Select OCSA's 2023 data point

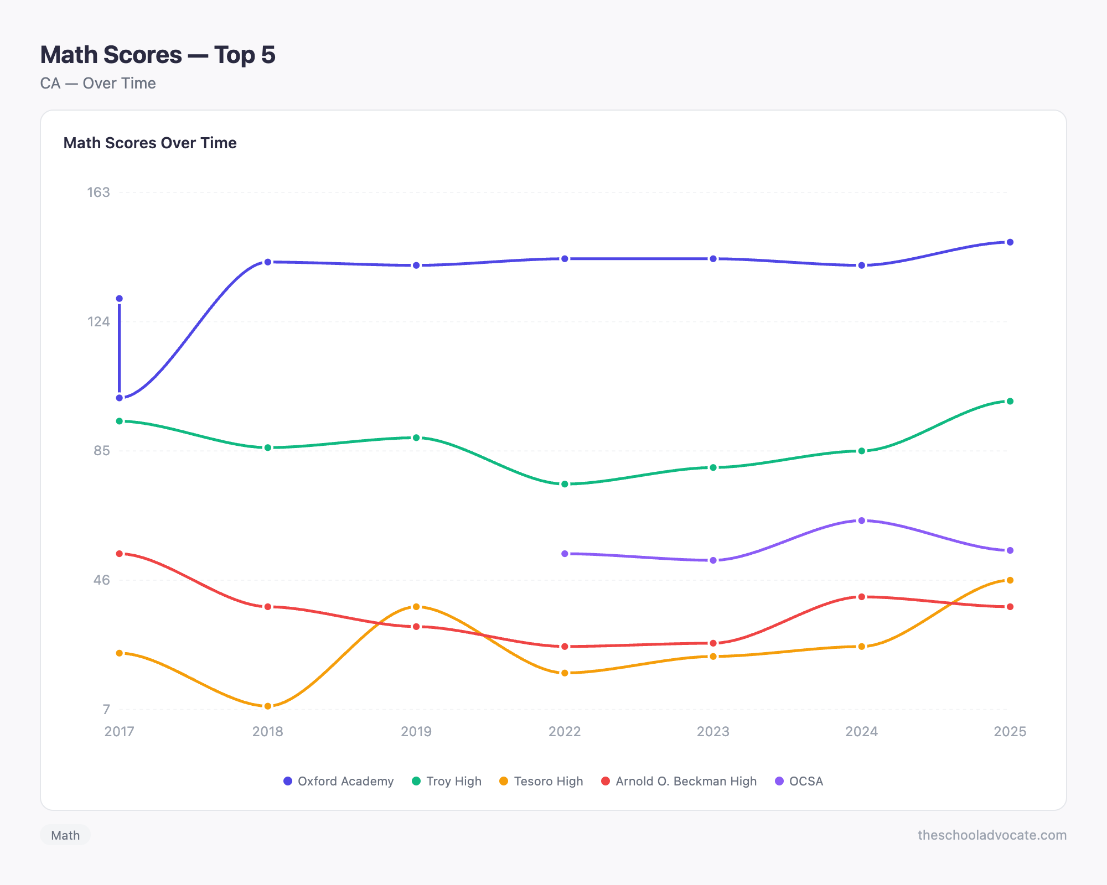(713, 560)
